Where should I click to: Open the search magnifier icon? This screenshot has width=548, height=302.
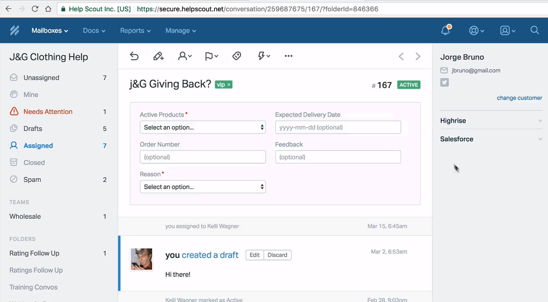coord(535,31)
